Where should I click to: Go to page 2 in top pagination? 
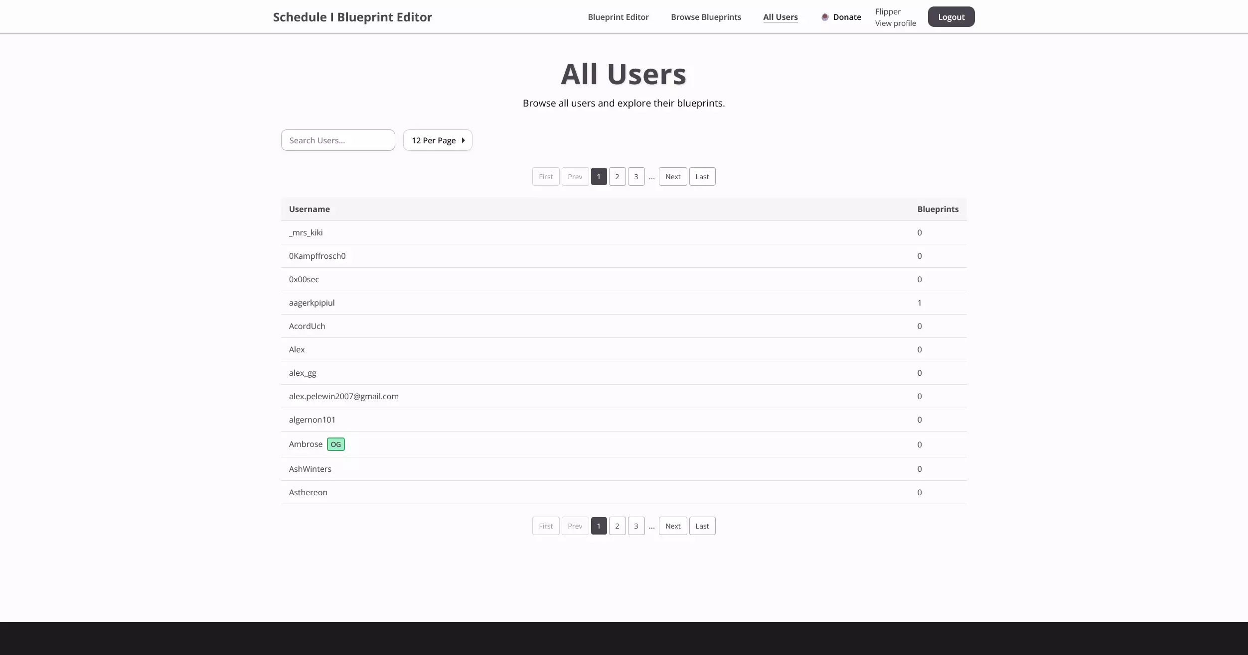pos(617,177)
